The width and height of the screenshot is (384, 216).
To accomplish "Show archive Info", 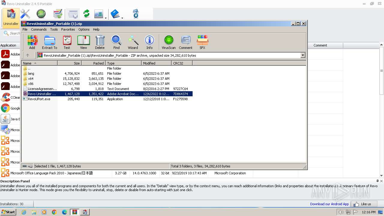I will [149, 42].
